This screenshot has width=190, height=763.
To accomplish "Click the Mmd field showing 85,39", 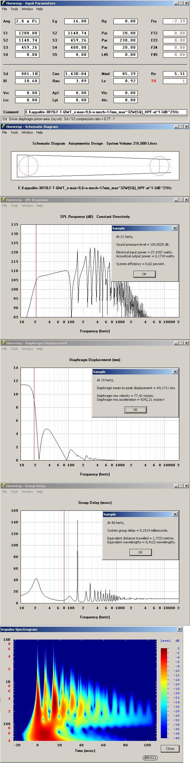I will pos(125,74).
